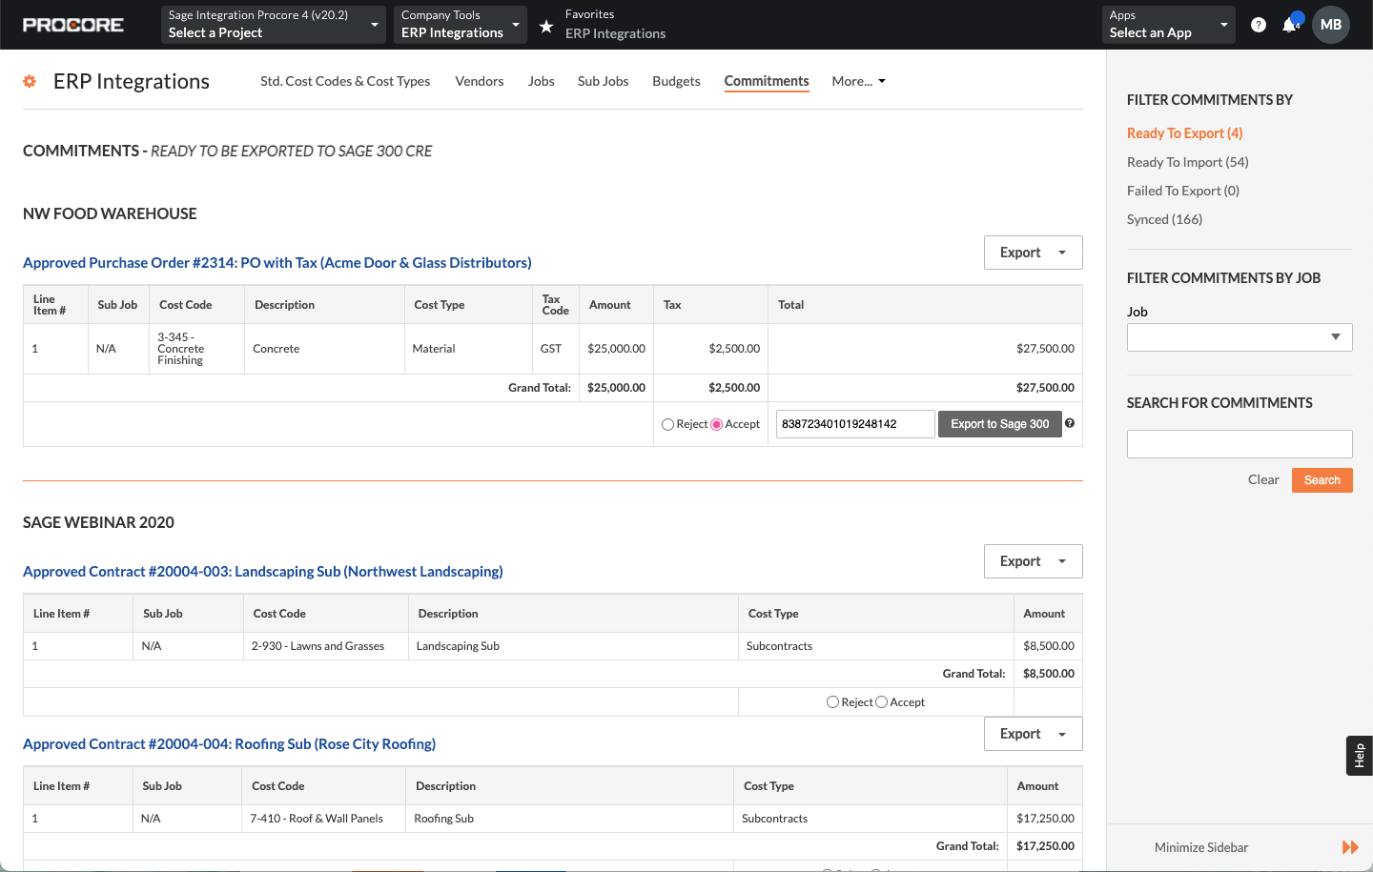Click the Clear link
This screenshot has width=1373, height=872.
pos(1263,479)
